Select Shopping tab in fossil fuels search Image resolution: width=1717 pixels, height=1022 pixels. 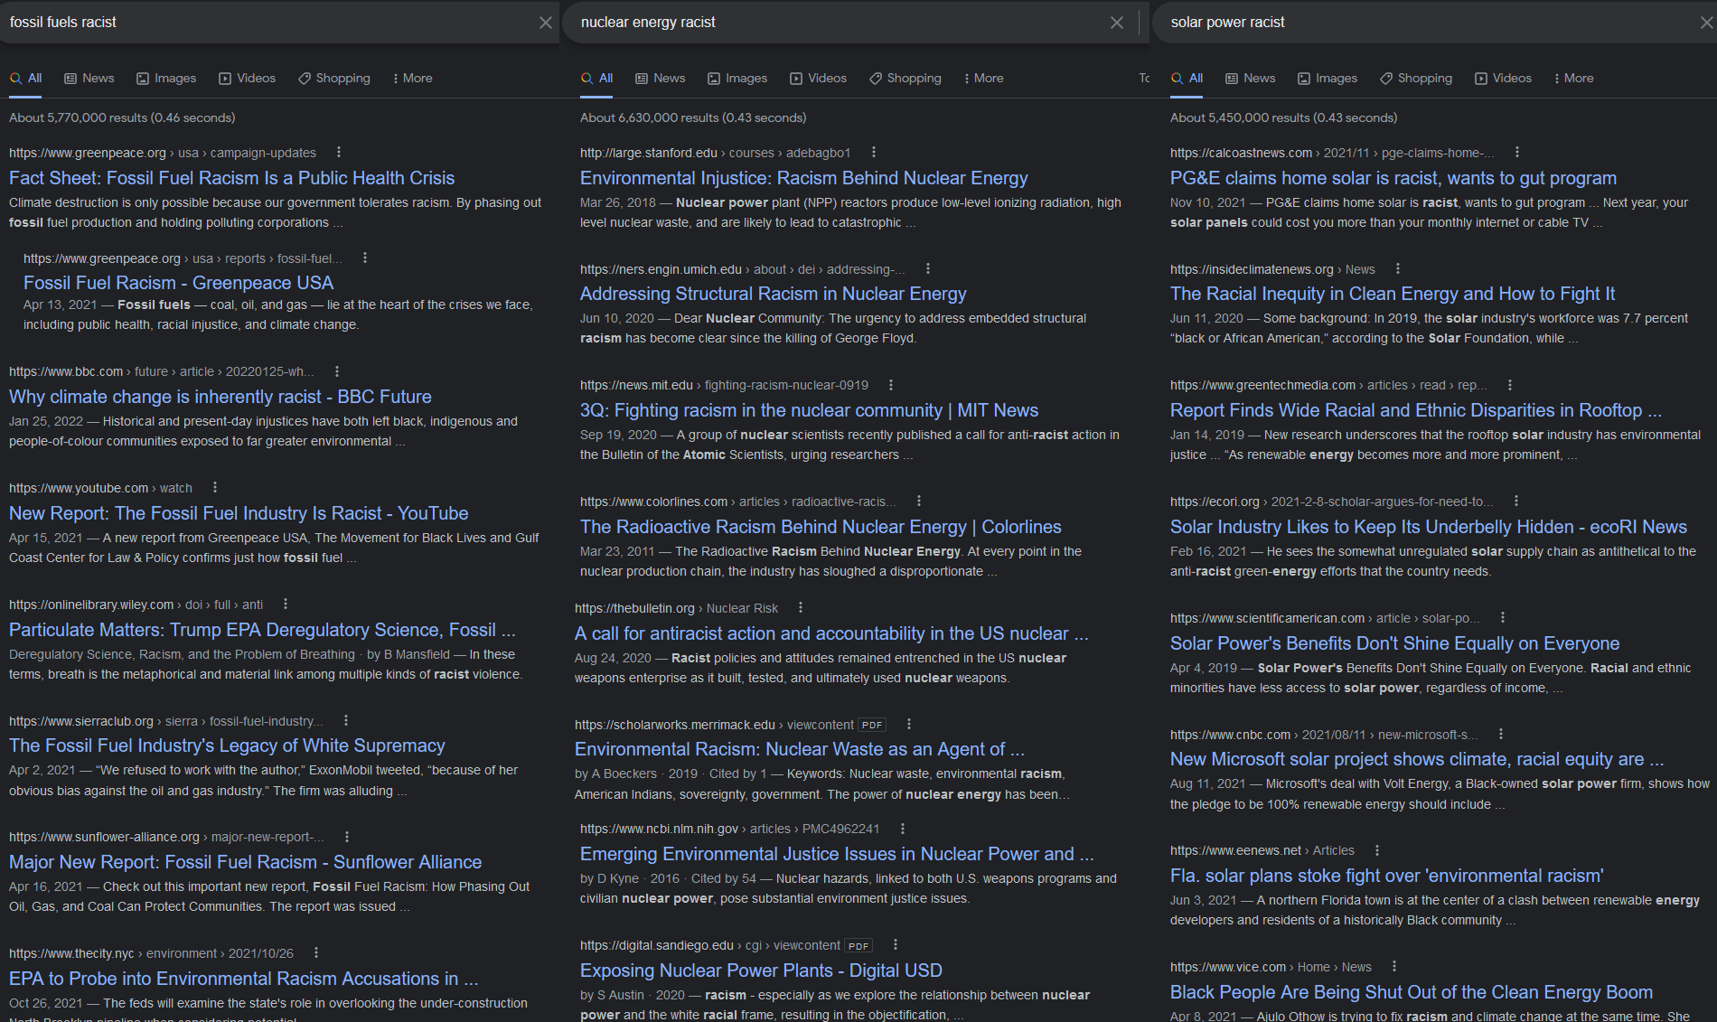click(x=334, y=79)
